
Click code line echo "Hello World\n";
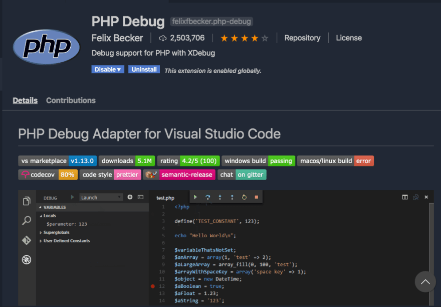(x=205, y=235)
